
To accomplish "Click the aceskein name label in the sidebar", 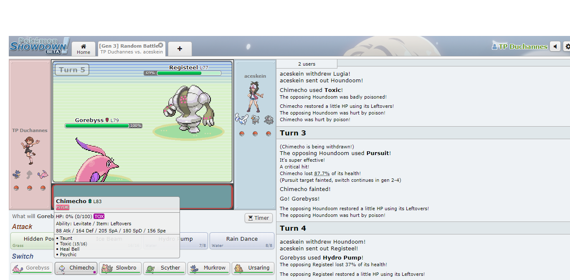I will [x=255, y=76].
